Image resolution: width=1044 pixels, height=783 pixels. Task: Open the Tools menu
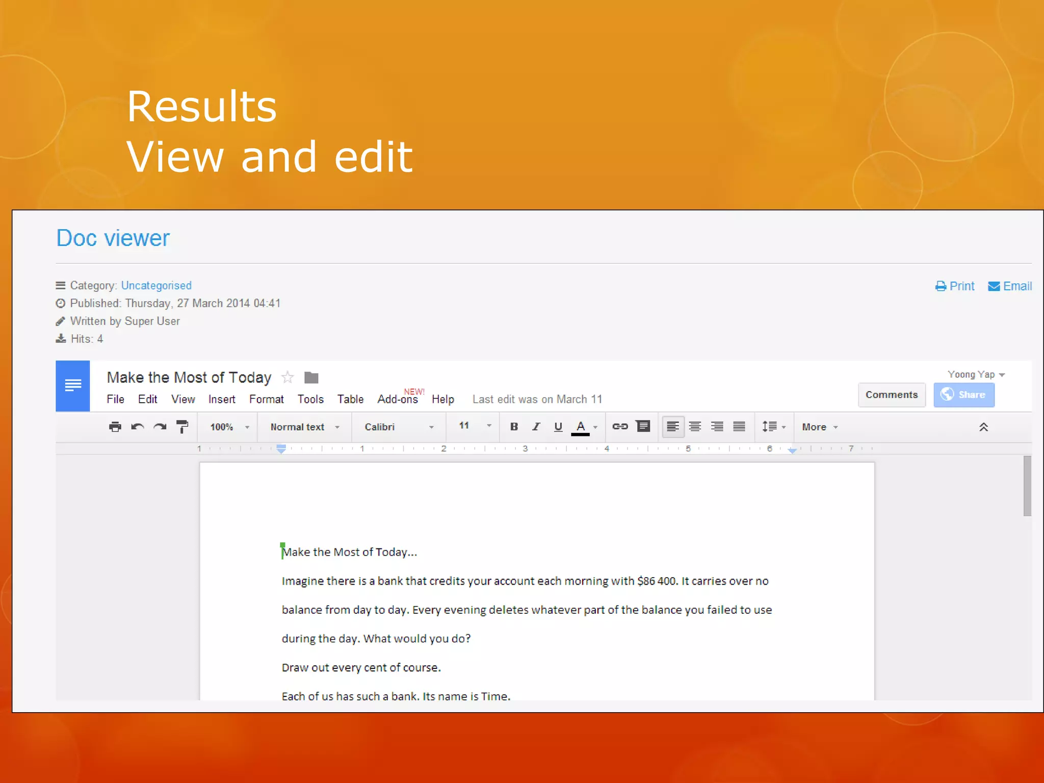coord(310,399)
